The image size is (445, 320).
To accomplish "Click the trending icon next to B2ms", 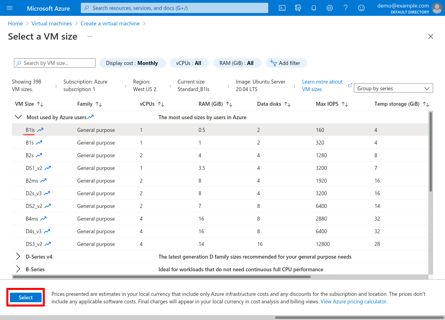I will [x=44, y=181].
